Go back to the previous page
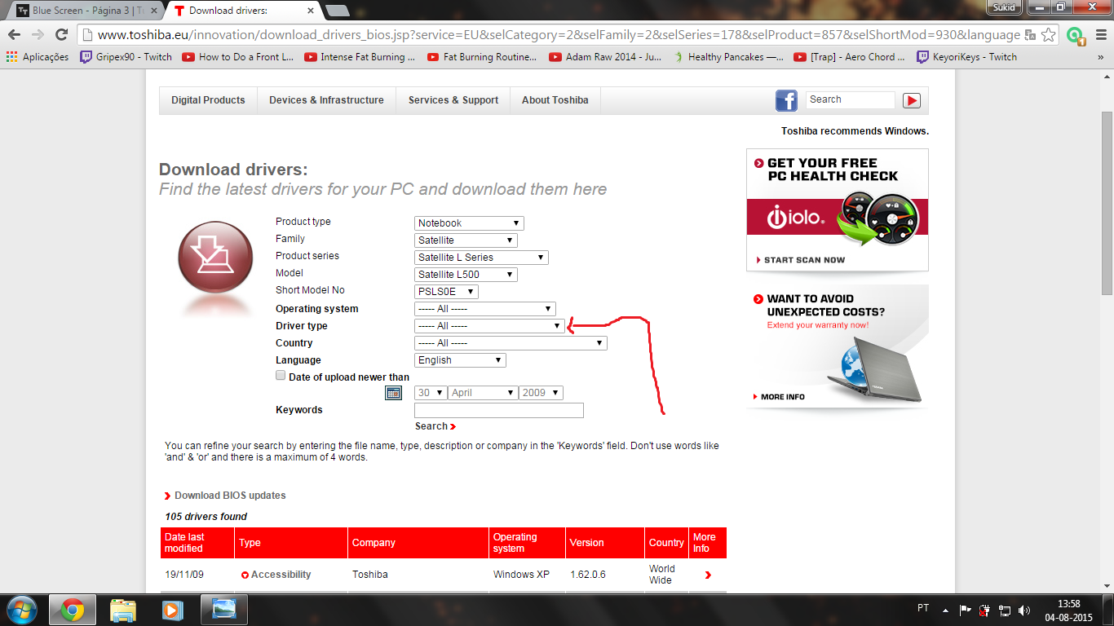This screenshot has height=626, width=1114. pos(15,35)
